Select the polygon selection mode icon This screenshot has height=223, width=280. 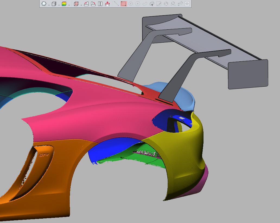coord(138,4)
